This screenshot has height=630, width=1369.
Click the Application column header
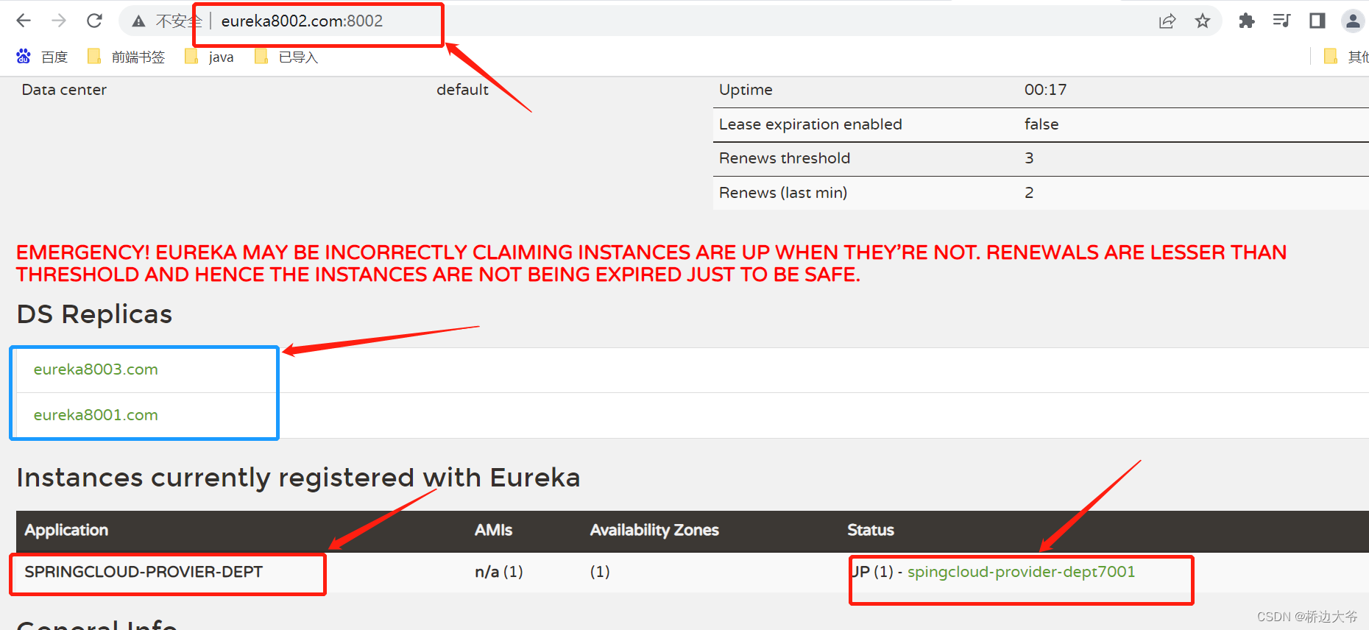point(66,530)
